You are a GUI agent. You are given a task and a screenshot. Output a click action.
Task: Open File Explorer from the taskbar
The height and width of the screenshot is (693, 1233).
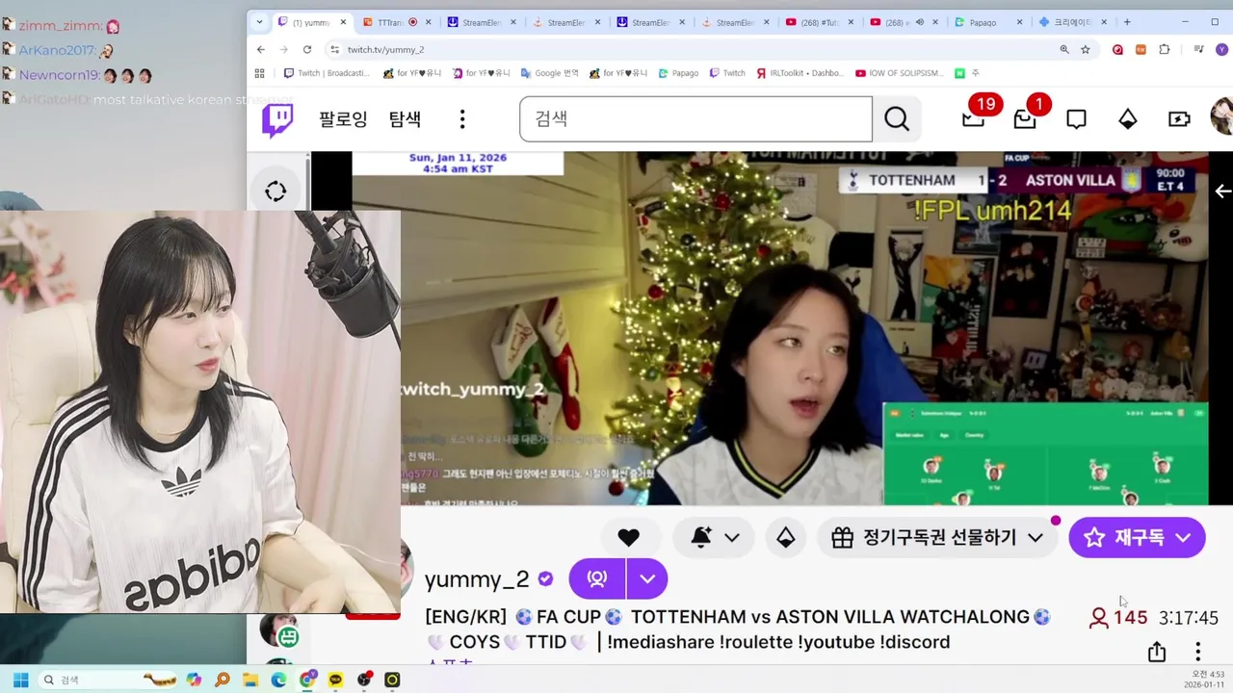[x=250, y=680]
